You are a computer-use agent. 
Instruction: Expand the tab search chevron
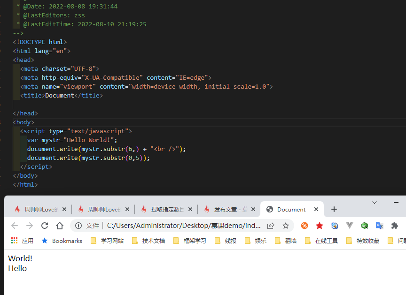[x=375, y=202]
